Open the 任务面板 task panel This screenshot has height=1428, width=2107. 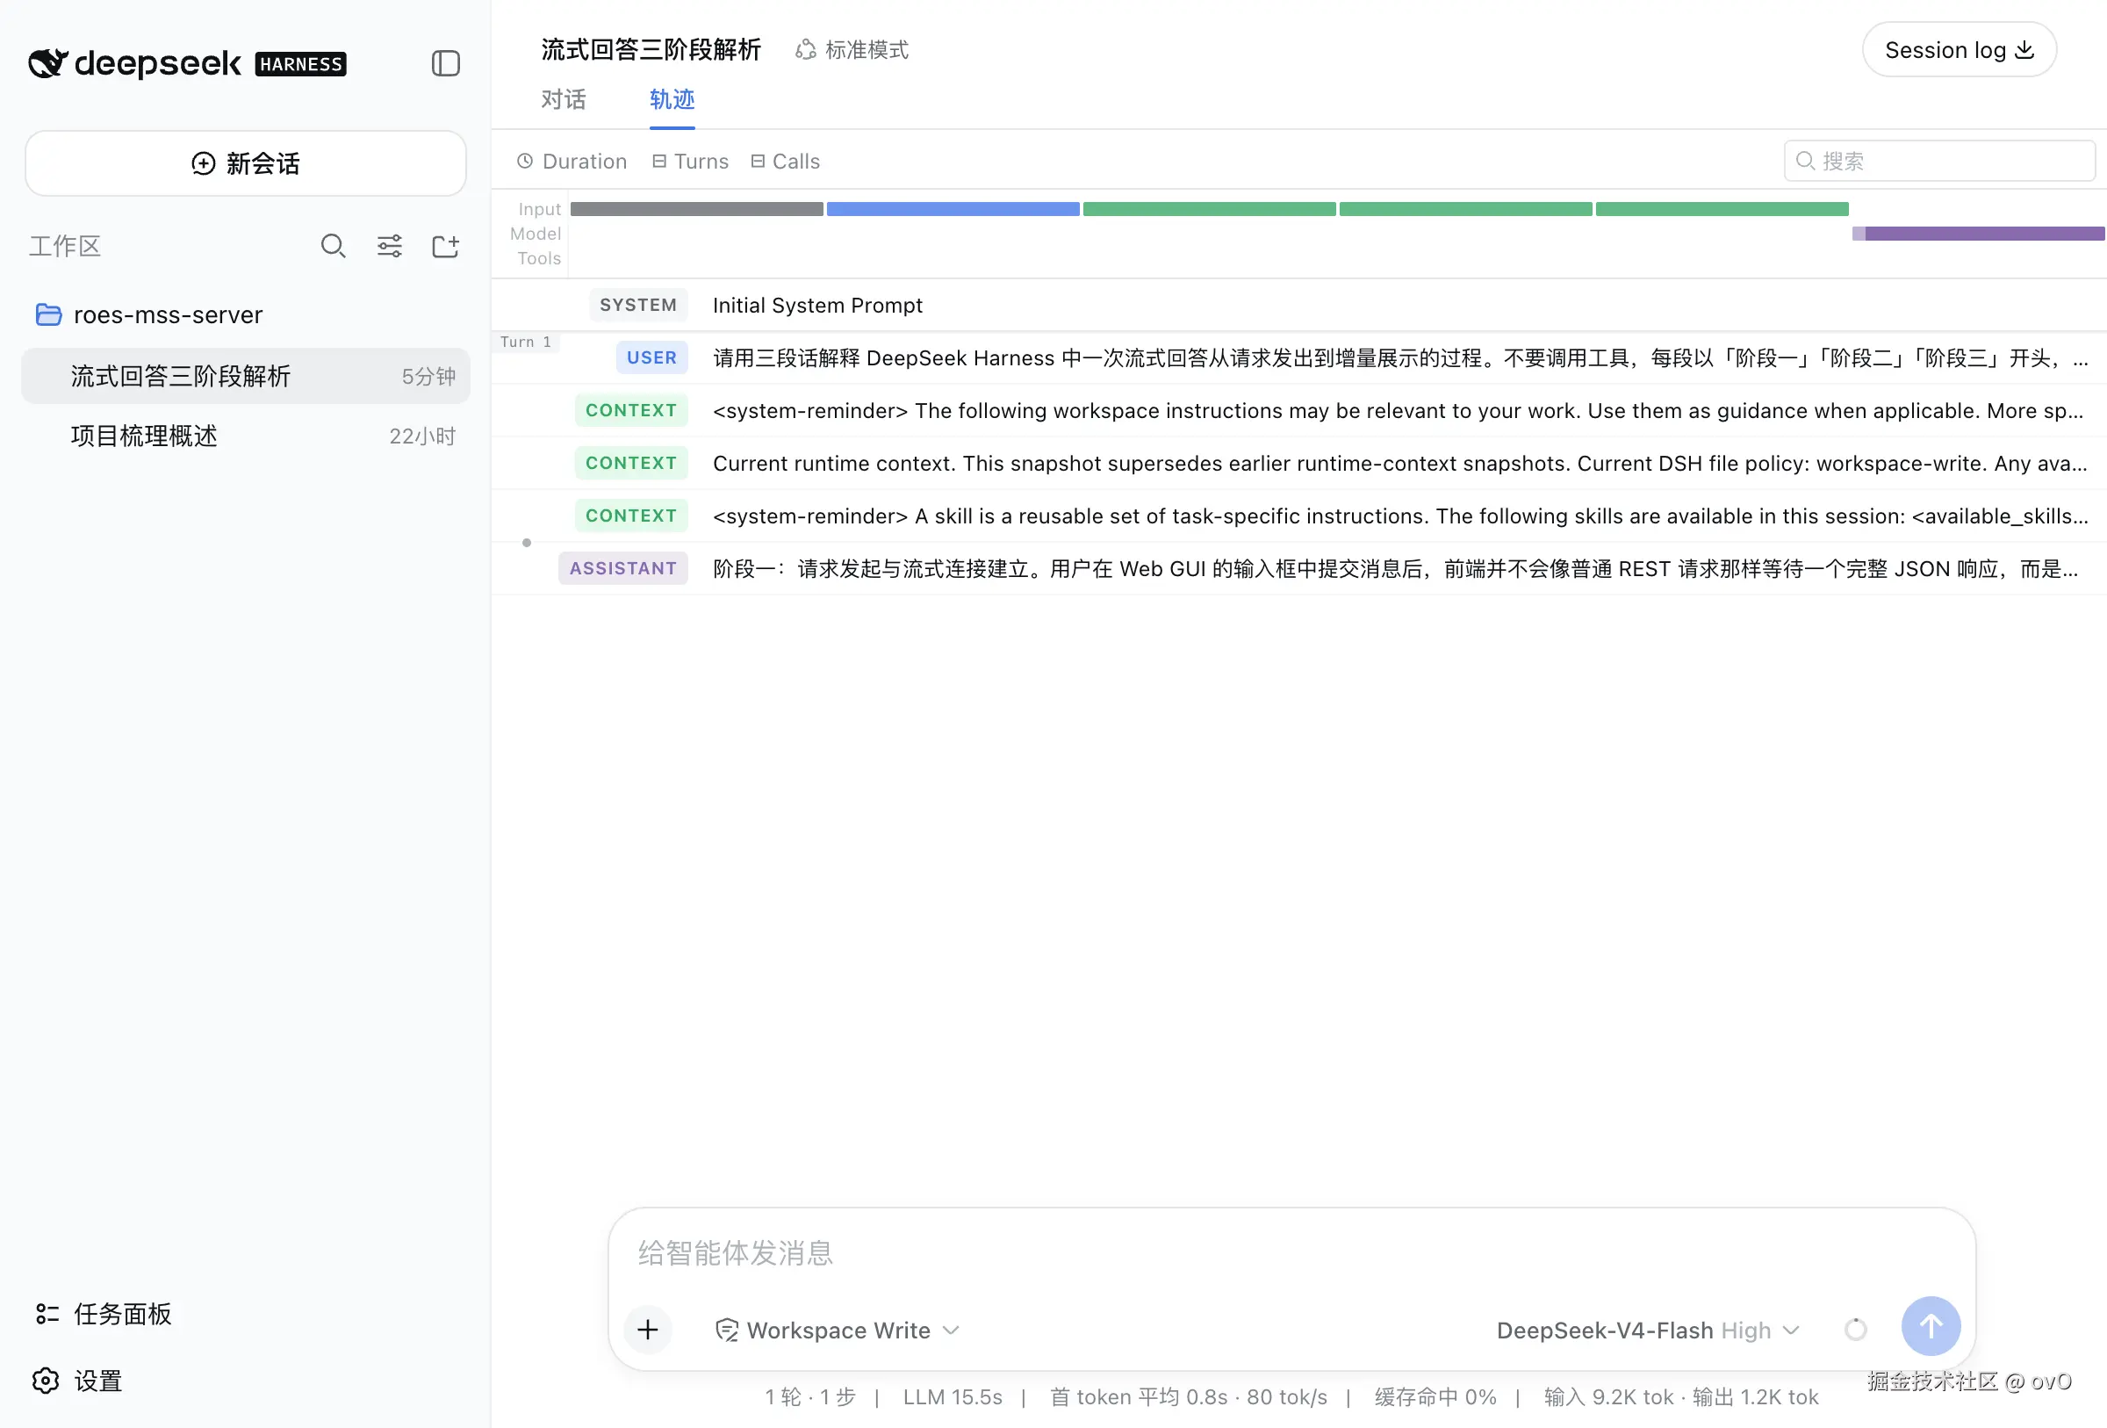point(104,1314)
